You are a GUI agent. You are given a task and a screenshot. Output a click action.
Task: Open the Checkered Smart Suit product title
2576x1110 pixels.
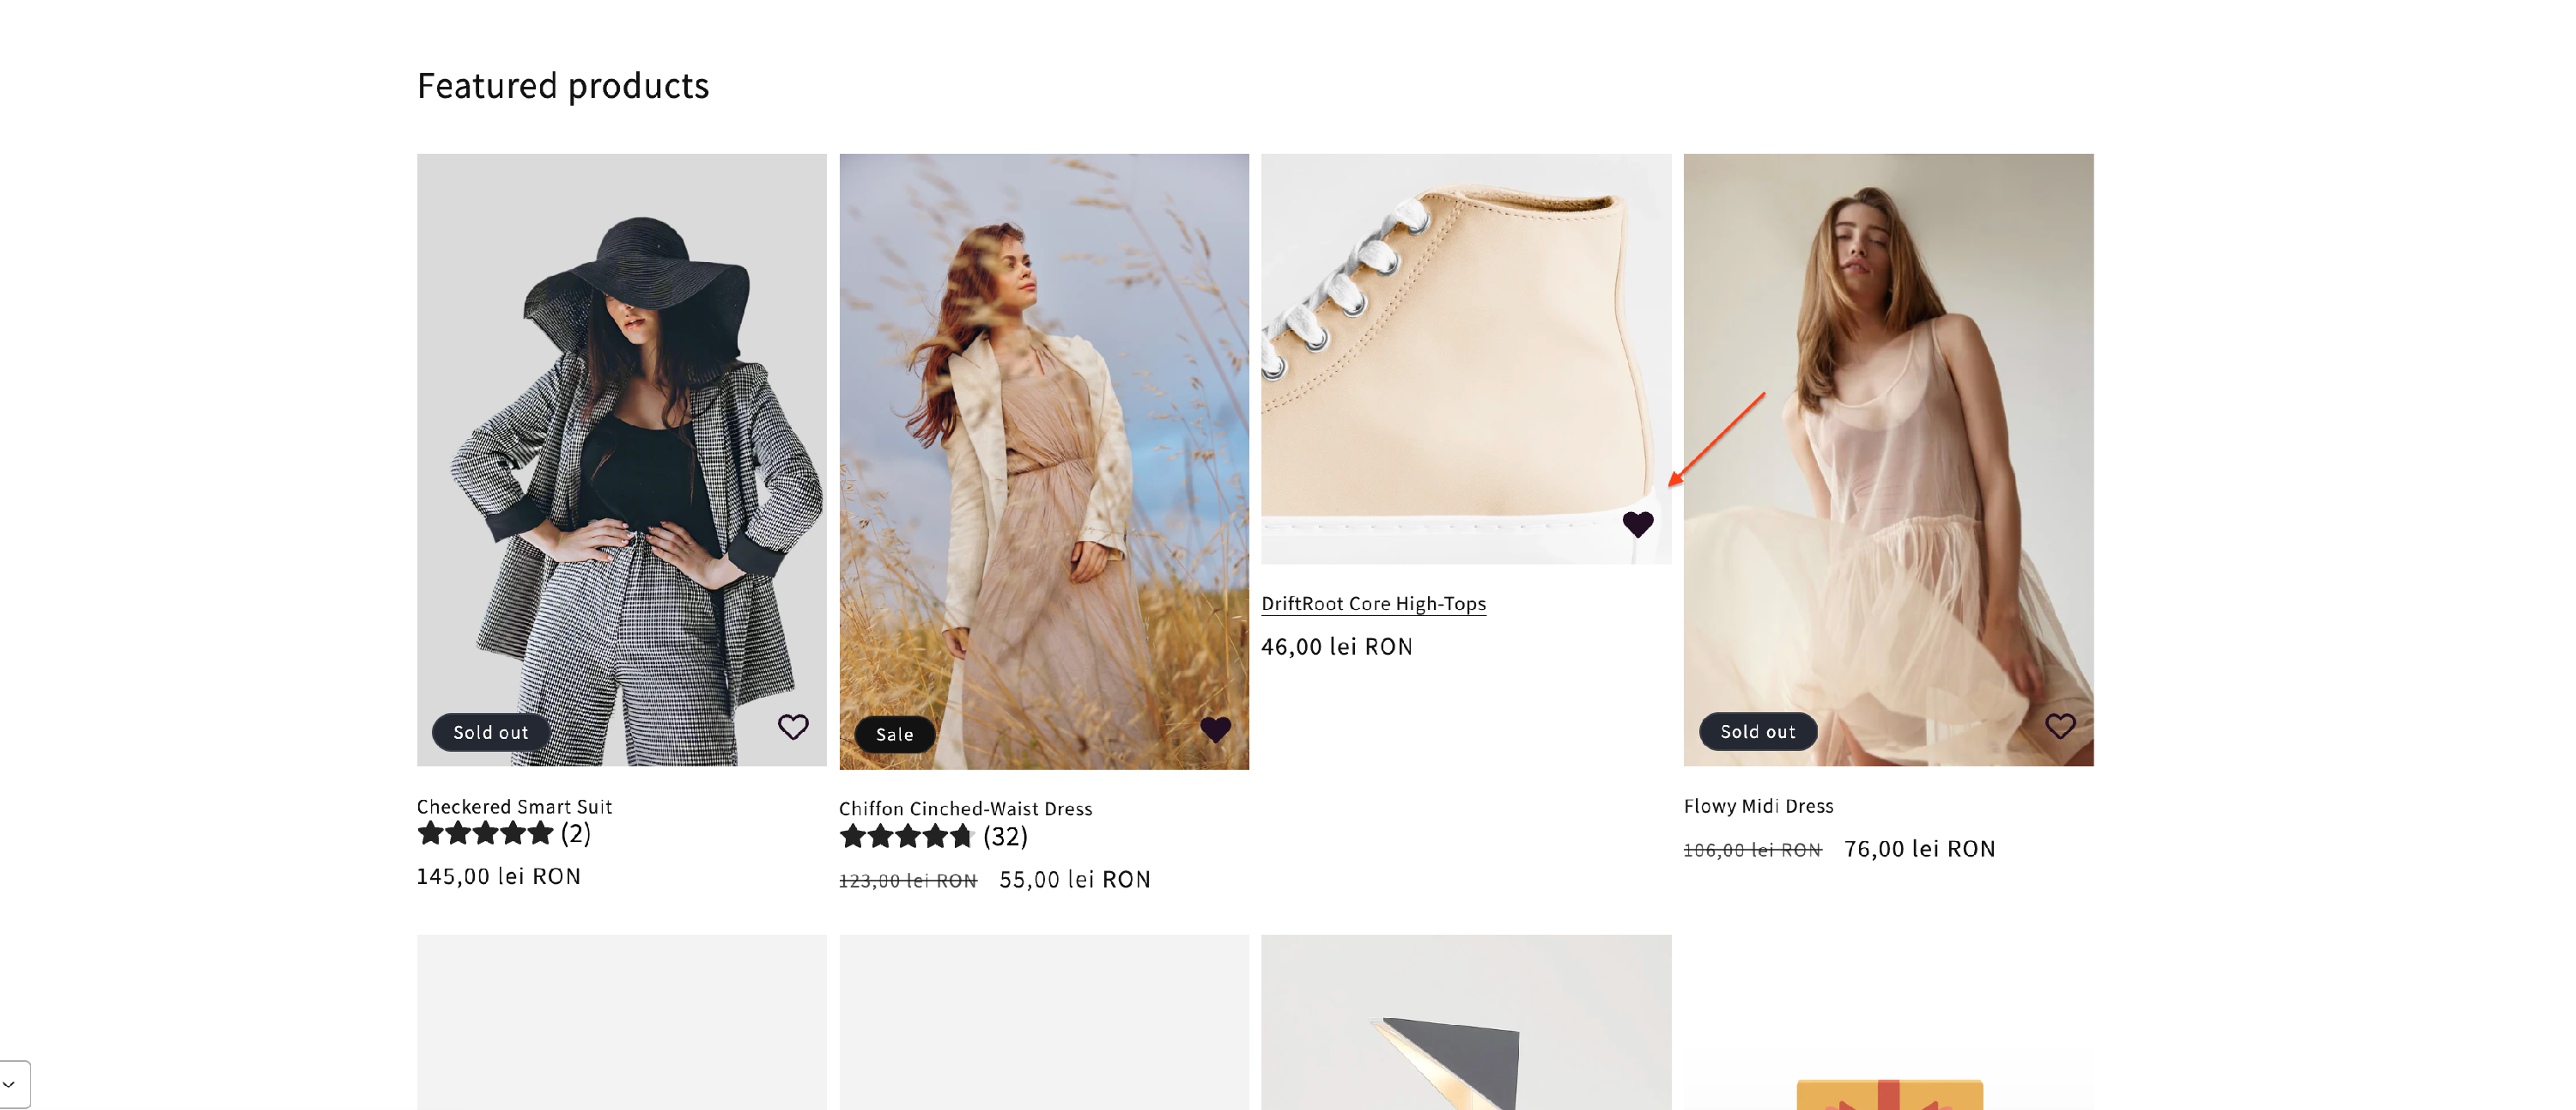[514, 806]
